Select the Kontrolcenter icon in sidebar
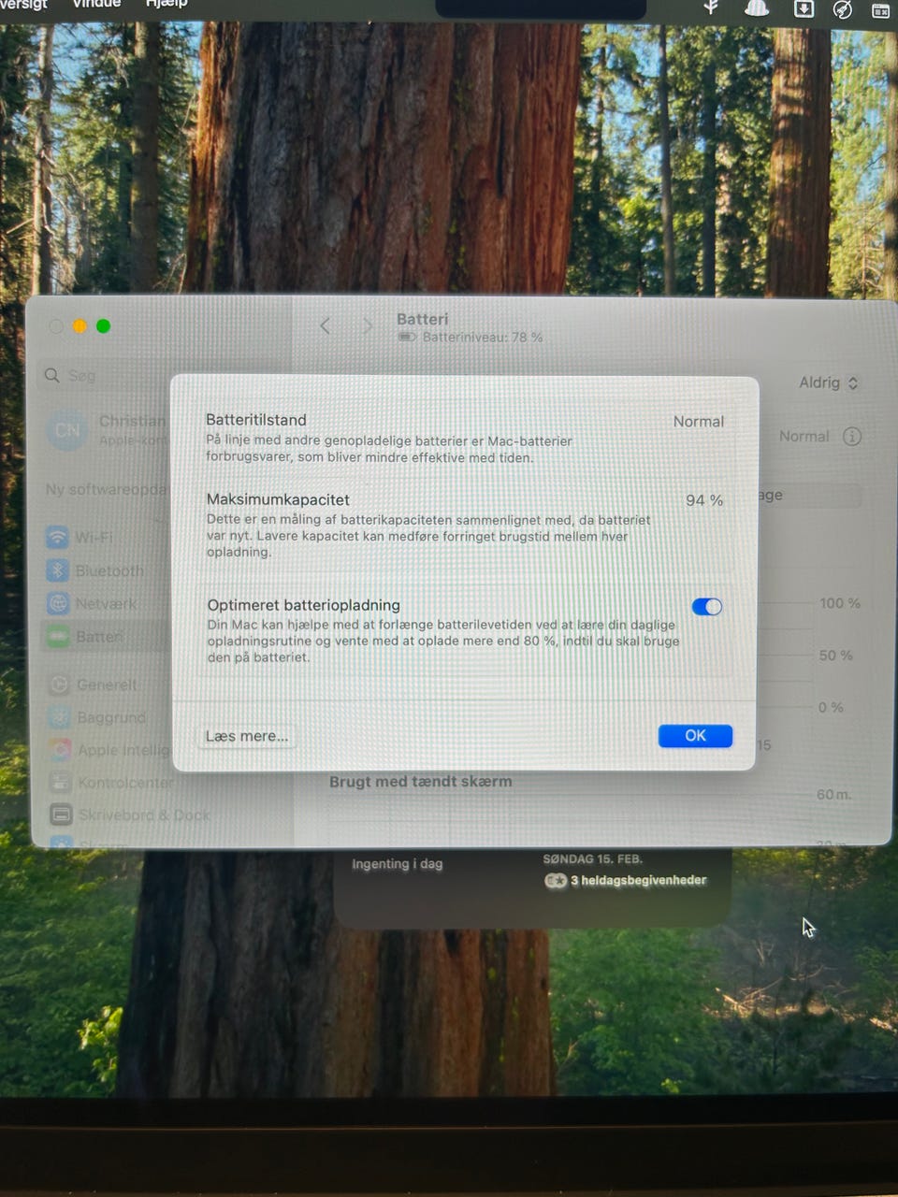This screenshot has height=1197, width=898. 61,782
